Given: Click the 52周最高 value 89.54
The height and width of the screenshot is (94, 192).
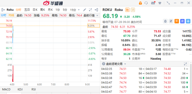Looking at the screenshot, I should coord(127,50).
